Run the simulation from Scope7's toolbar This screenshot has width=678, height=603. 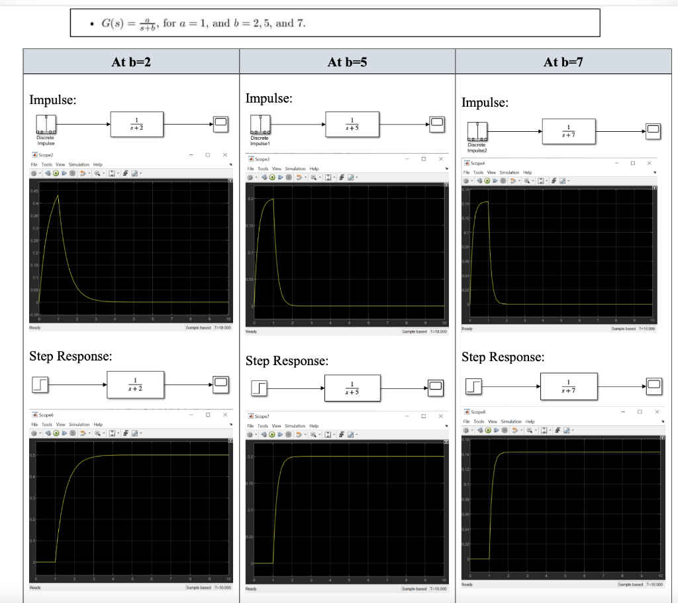(272, 434)
